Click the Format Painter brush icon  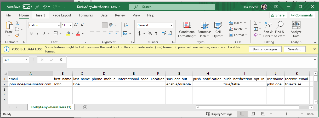pos(17,35)
